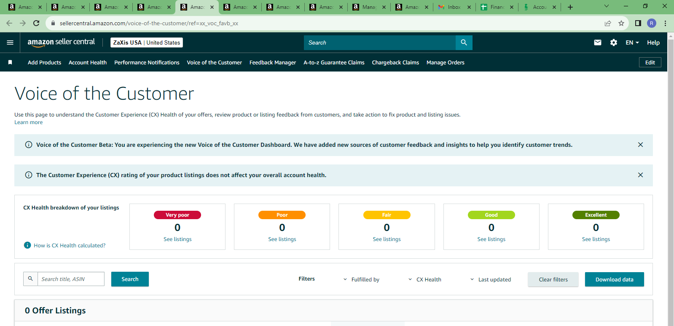Click the browser address bar URL
The height and width of the screenshot is (326, 674).
pyautogui.click(x=149, y=23)
